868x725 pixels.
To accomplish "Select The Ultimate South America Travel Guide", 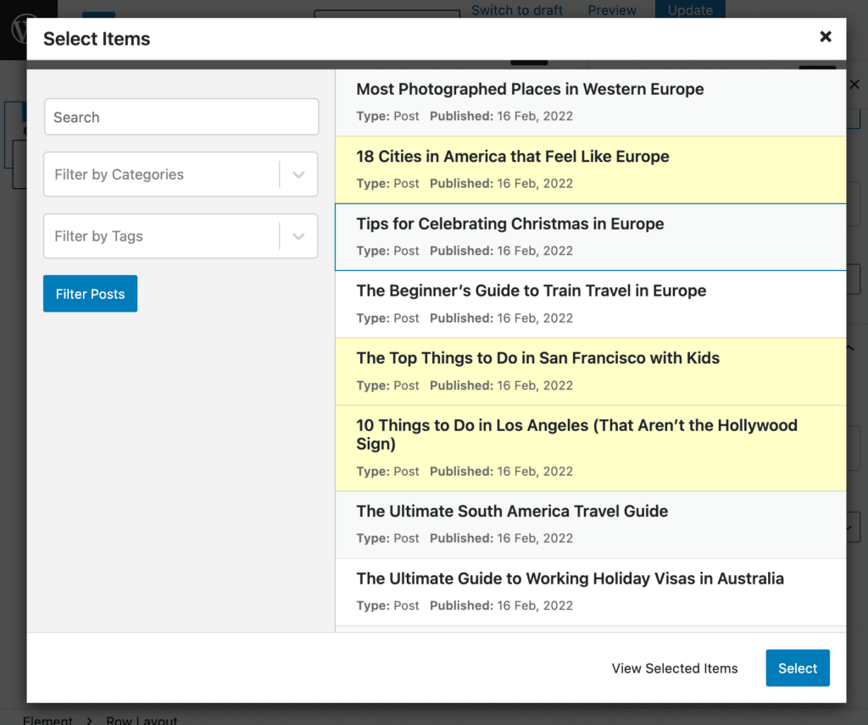I will tap(590, 523).
